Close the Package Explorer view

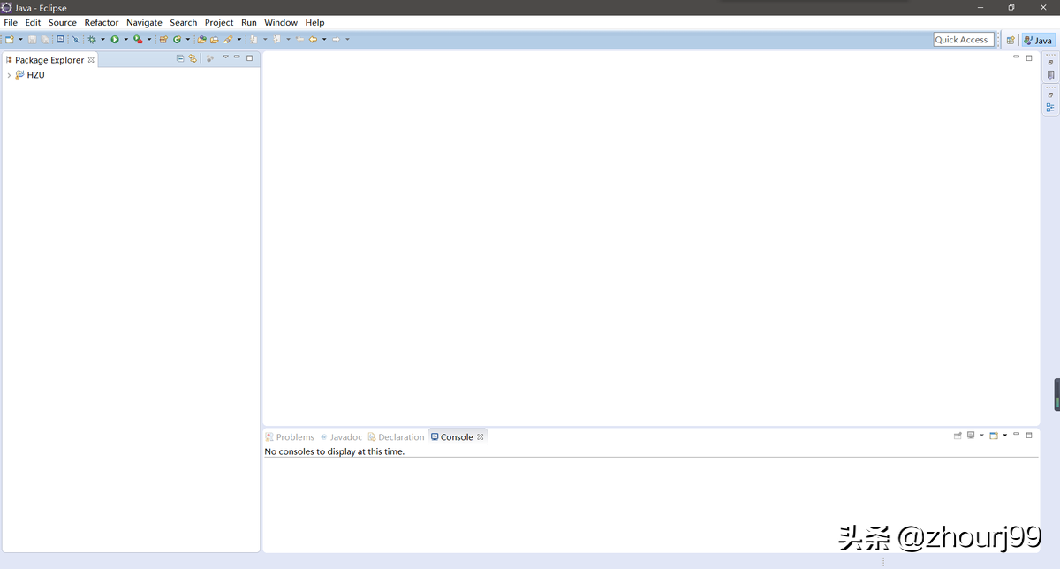click(91, 60)
